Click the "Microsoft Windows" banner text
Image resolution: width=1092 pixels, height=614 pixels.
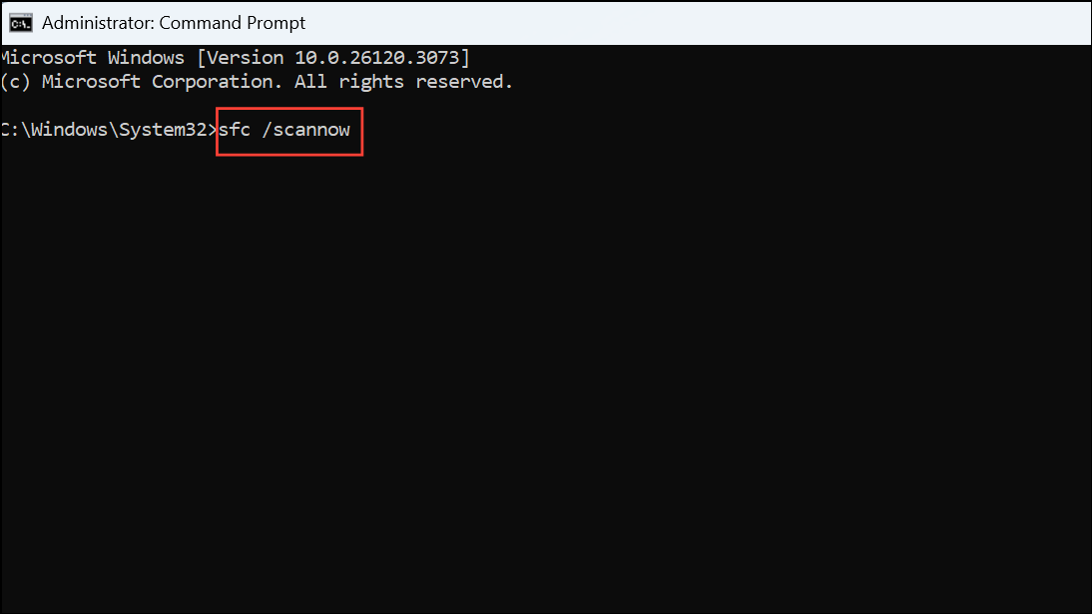tap(93, 57)
